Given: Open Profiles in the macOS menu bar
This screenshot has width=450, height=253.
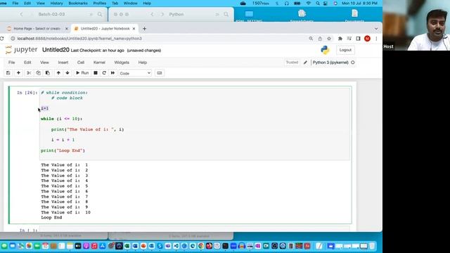Looking at the screenshot, I should (x=100, y=3).
